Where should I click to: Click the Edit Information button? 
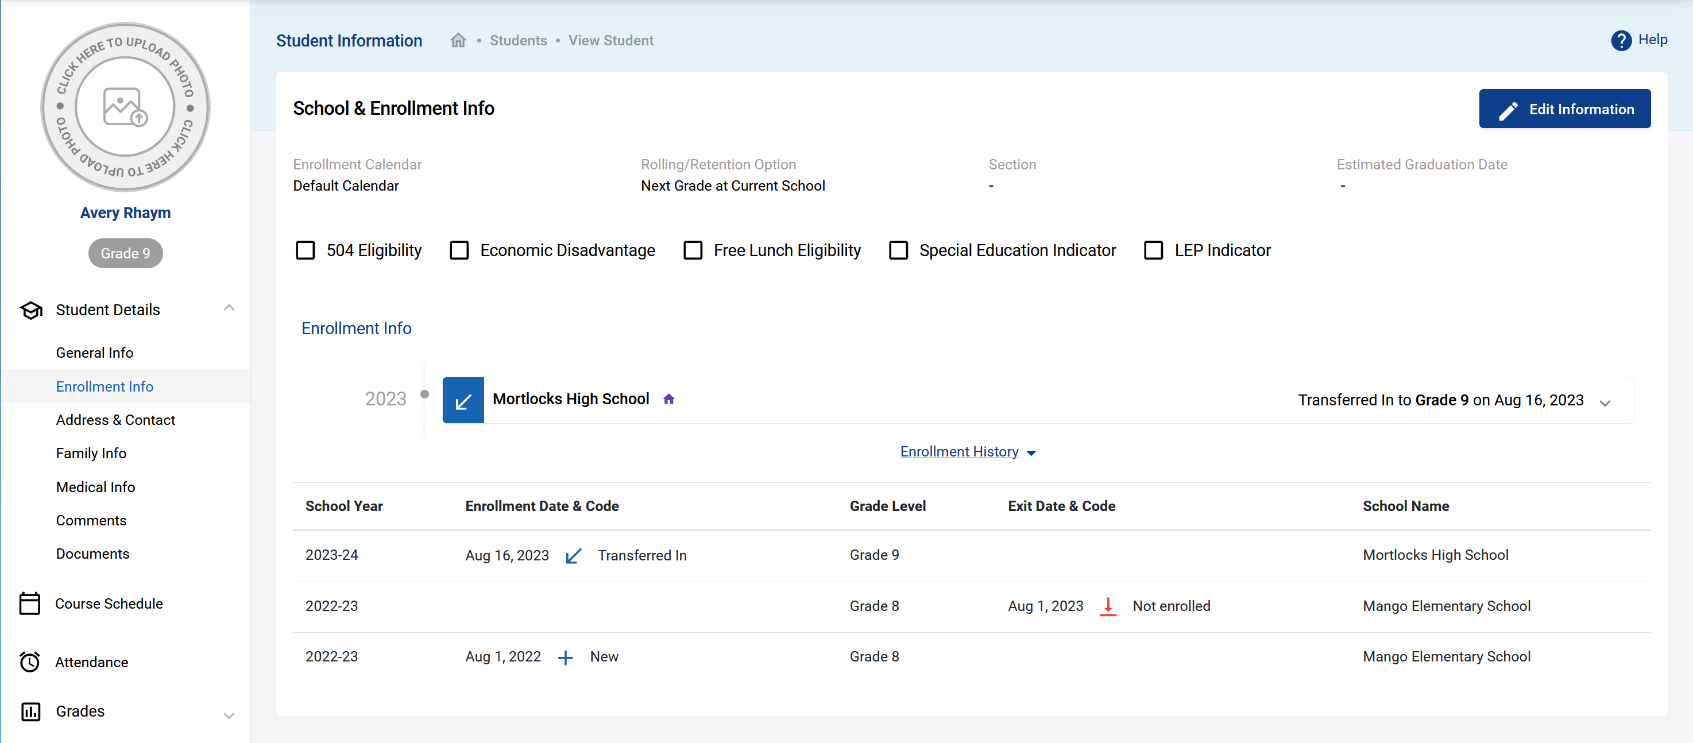[x=1564, y=109]
